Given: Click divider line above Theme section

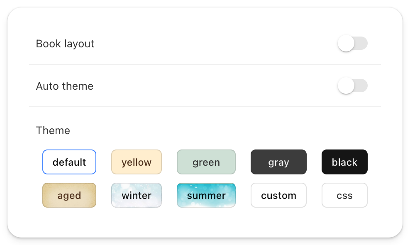Looking at the screenshot, I should 205,107.
